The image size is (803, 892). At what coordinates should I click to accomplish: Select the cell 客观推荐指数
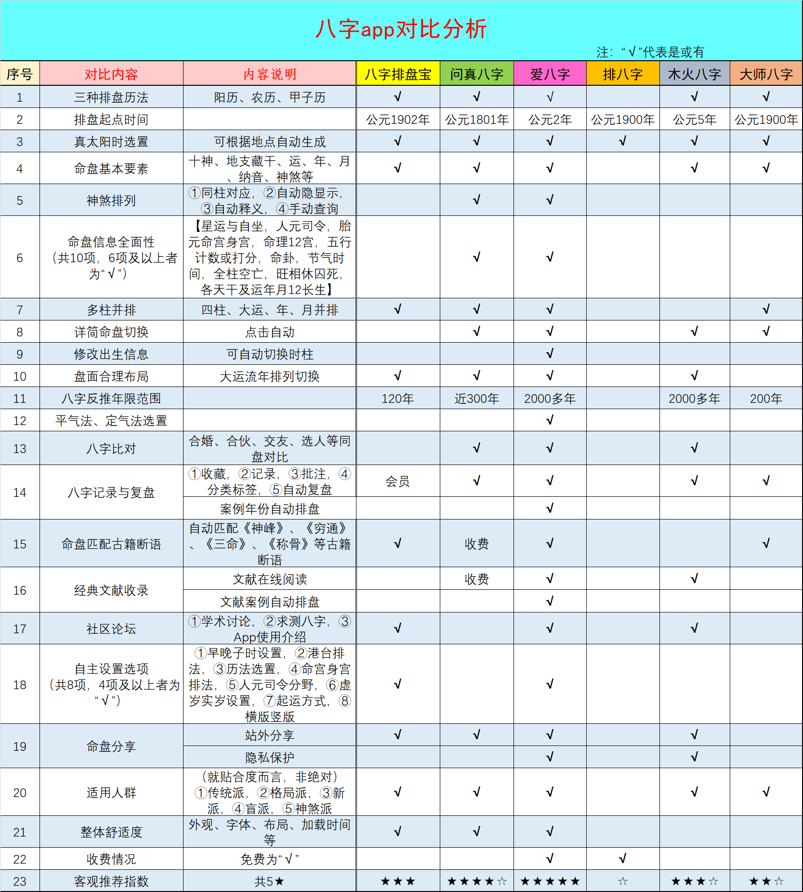(111, 881)
